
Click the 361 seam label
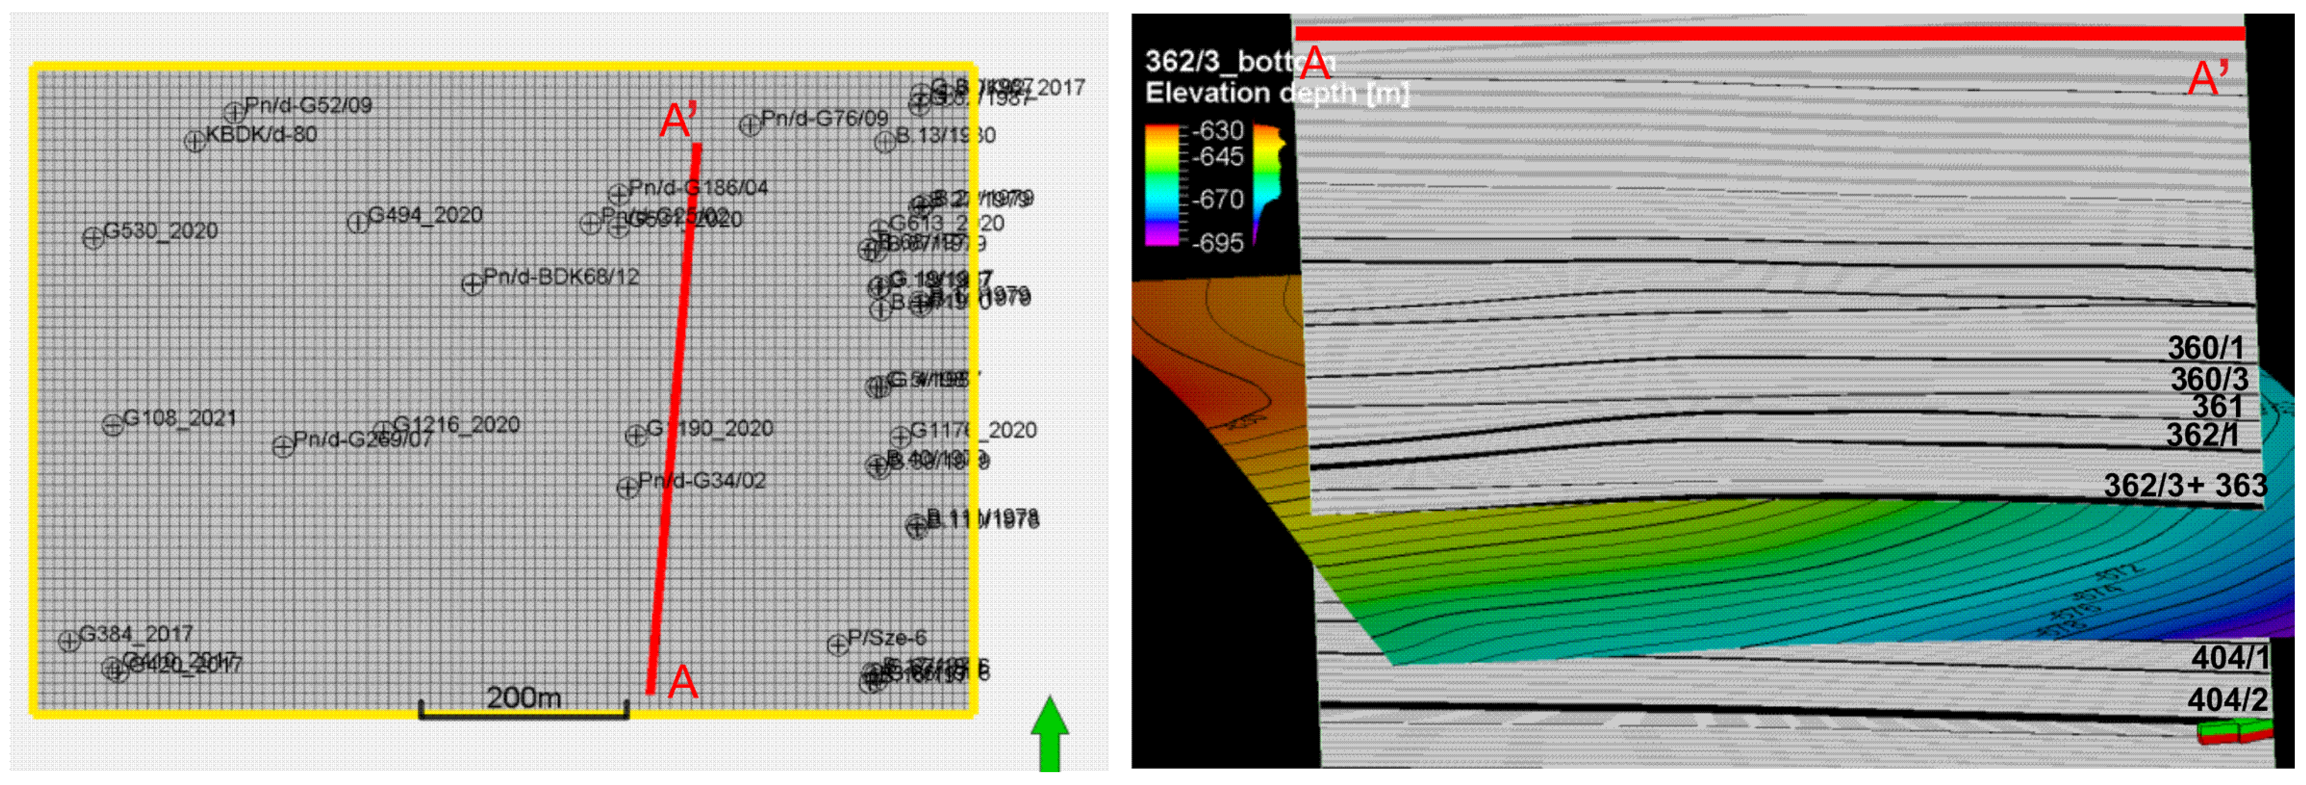coord(2216,407)
